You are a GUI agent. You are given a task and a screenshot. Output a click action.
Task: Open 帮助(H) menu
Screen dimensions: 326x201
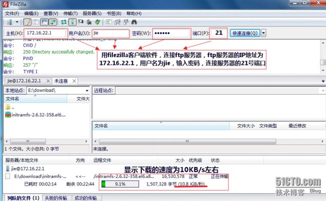[134, 14]
